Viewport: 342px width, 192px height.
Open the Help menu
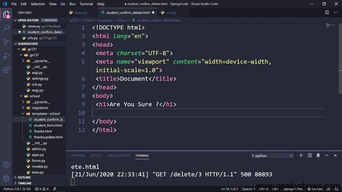(x=100, y=4)
